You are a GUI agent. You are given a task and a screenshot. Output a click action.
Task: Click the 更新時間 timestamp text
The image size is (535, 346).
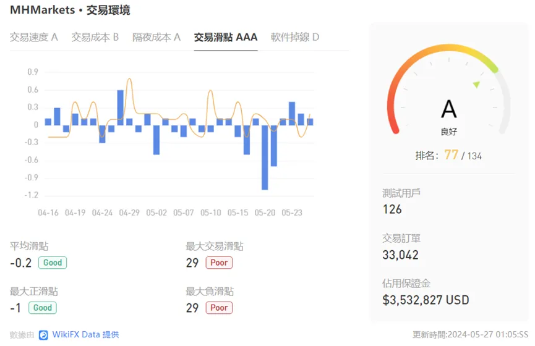470,335
